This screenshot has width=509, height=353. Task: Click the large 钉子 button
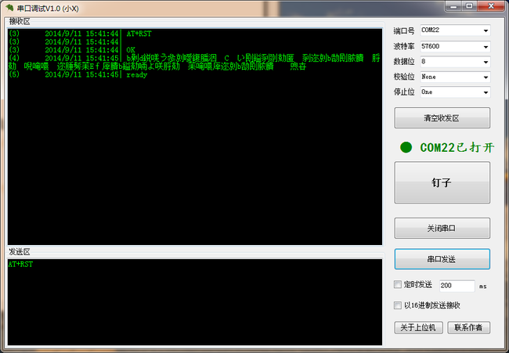(442, 182)
